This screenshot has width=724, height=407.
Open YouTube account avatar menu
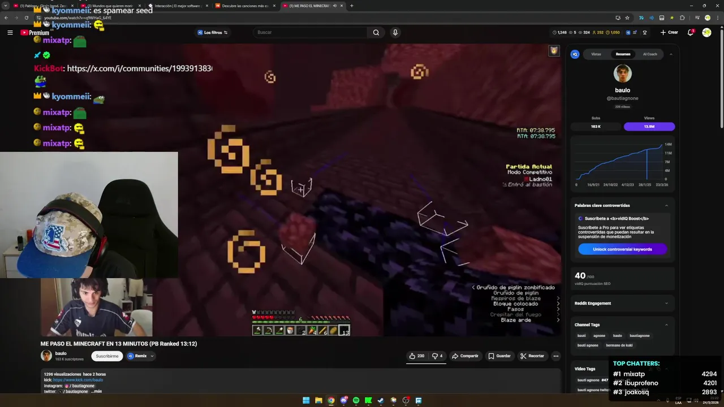706,32
